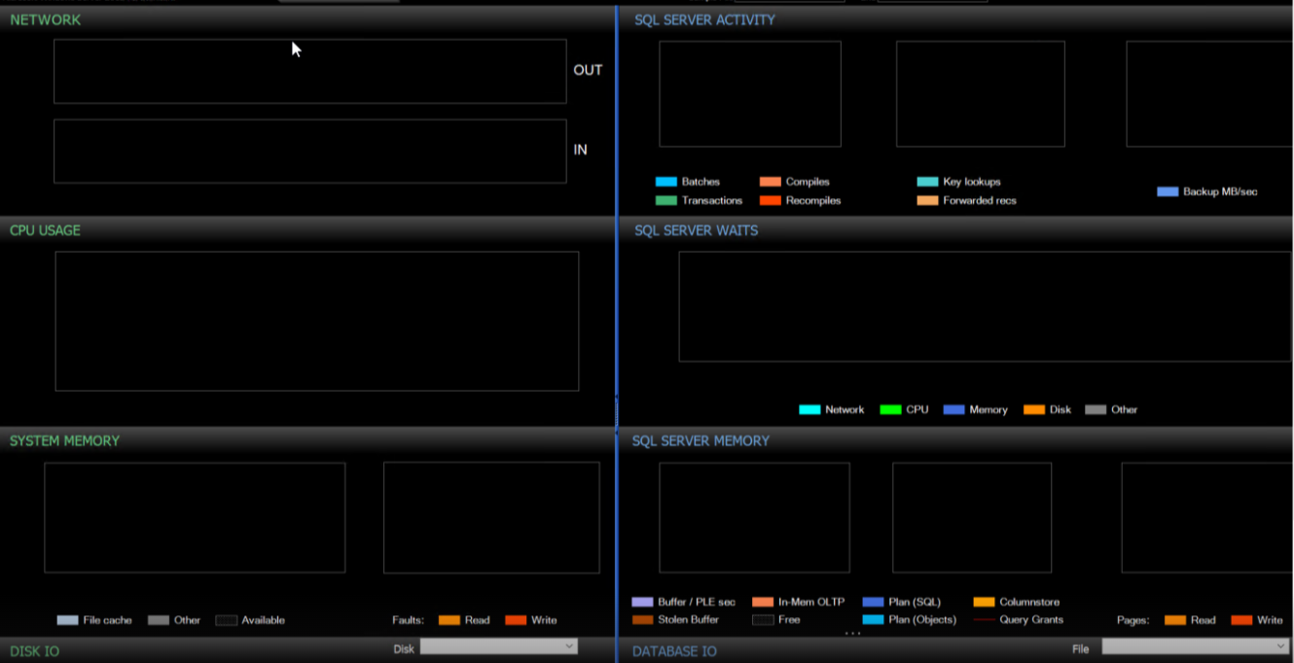The image size is (1294, 663).
Task: Click the SQL Server Waits chart area
Action: pyautogui.click(x=985, y=307)
